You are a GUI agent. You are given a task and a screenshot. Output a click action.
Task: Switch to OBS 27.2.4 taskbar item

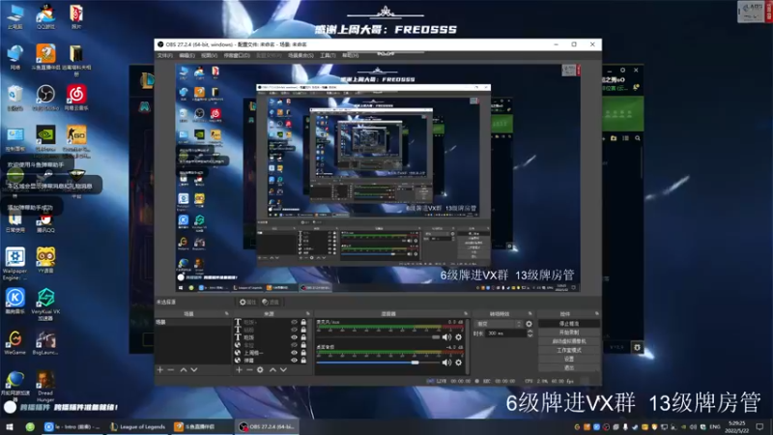pos(267,426)
